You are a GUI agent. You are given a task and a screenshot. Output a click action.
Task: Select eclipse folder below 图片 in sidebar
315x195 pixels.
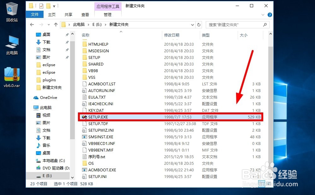(49, 65)
